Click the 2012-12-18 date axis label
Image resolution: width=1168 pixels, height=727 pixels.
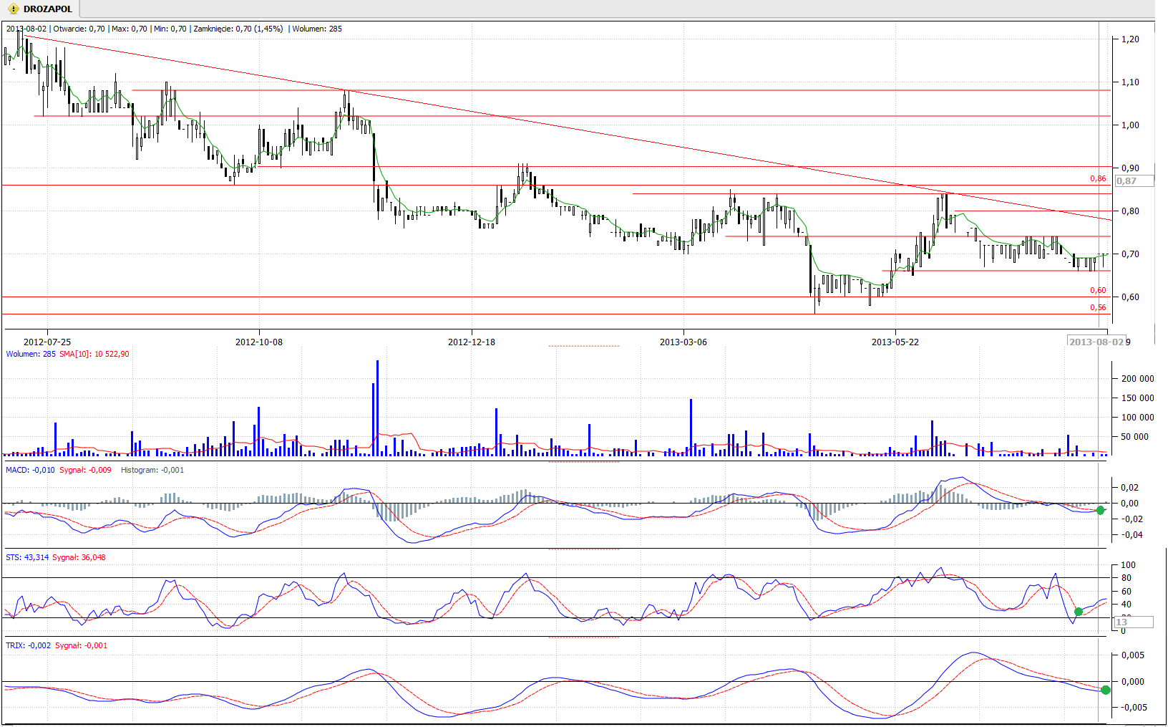(x=472, y=342)
